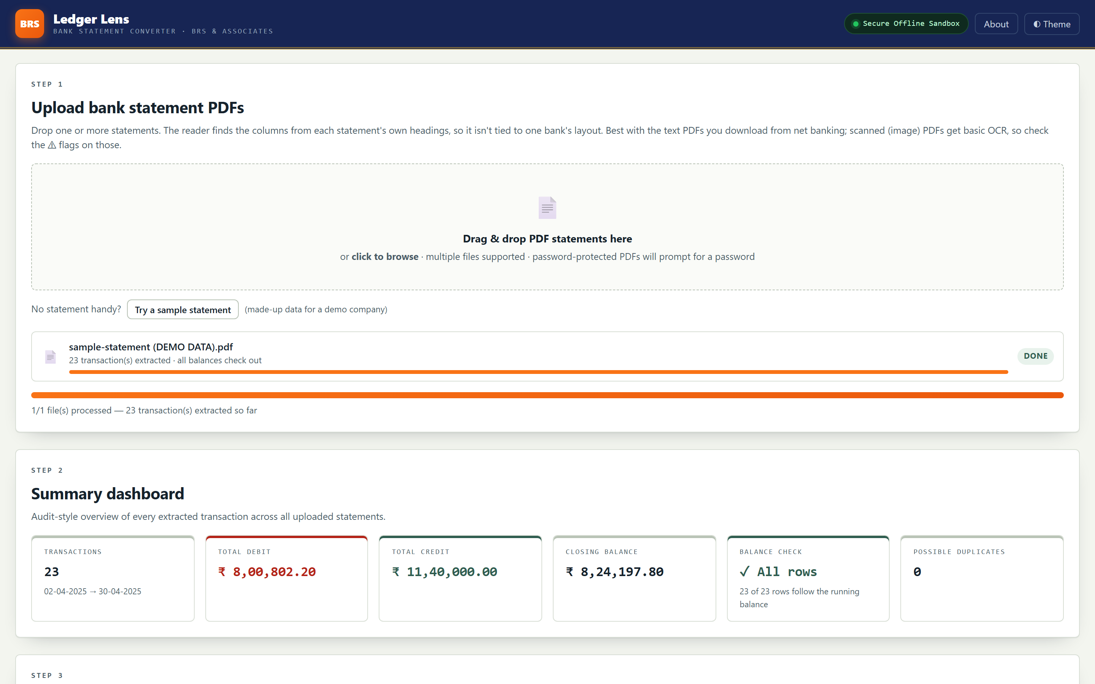This screenshot has height=684, width=1095.
Task: Click the "(made-up data for a demo company)" note
Action: tap(316, 309)
